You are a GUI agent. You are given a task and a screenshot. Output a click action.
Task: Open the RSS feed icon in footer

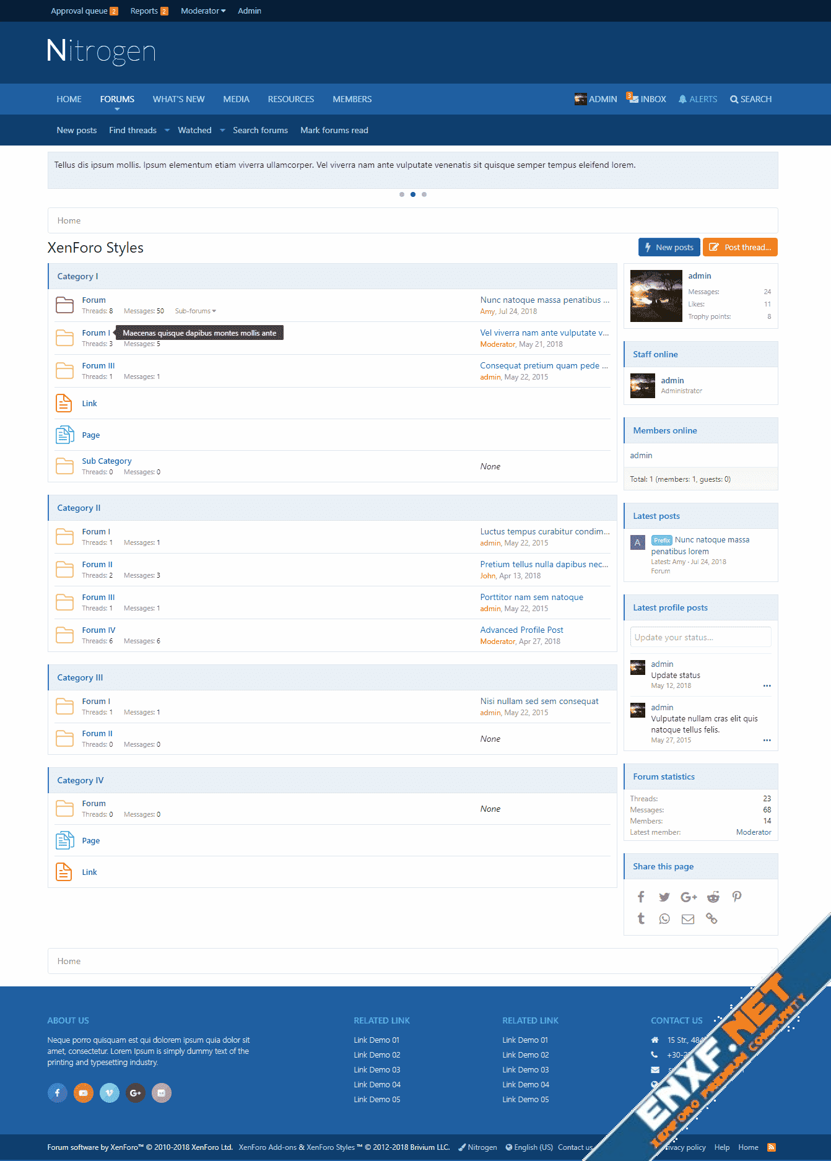click(x=772, y=1147)
